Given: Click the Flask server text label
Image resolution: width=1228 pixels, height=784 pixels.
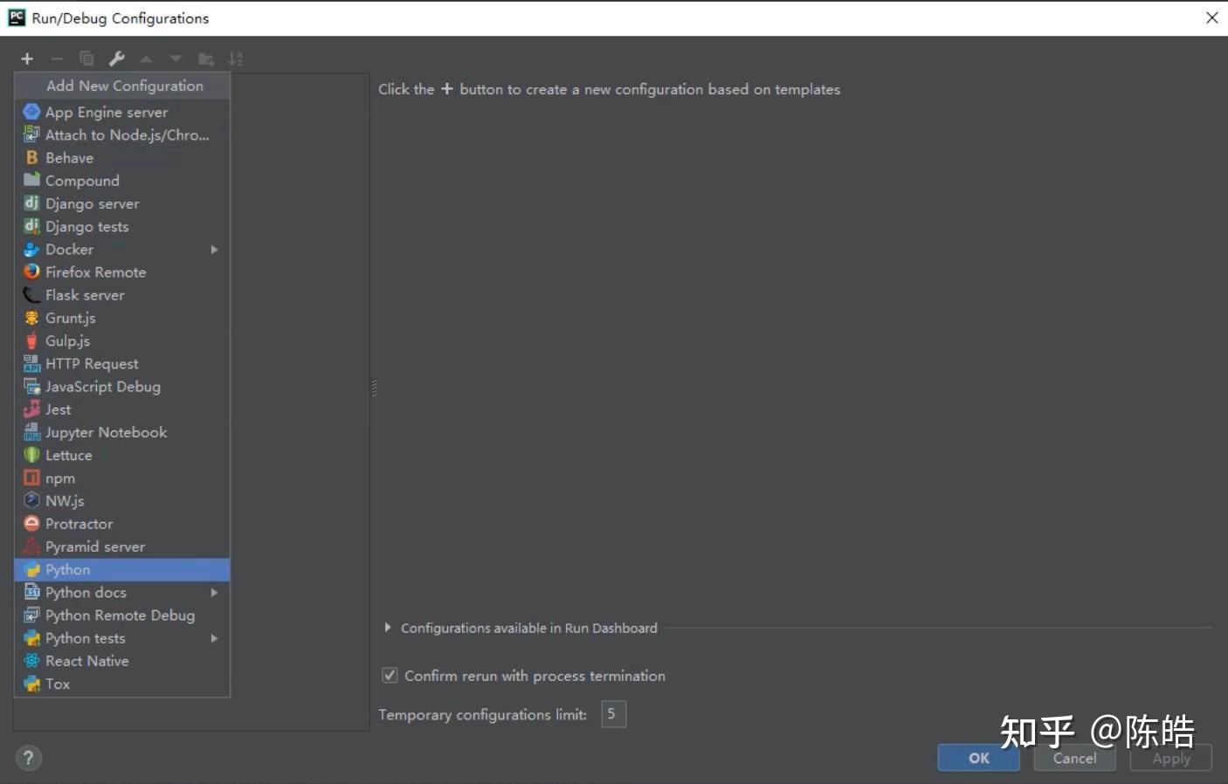Looking at the screenshot, I should pos(85,295).
